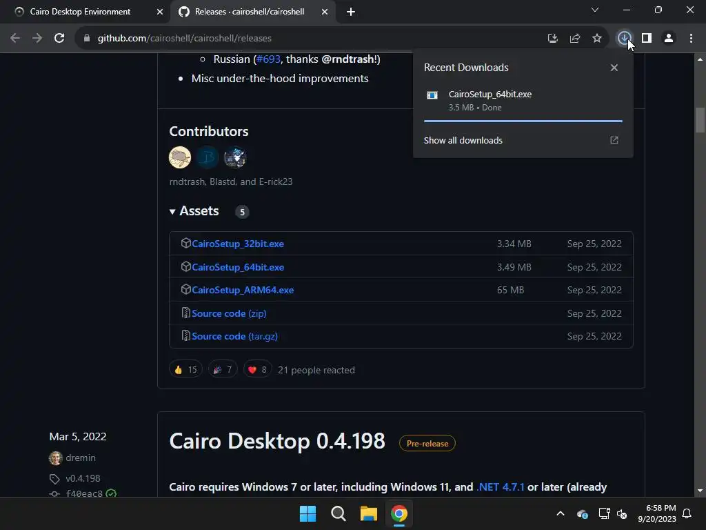Click the package icon beside CairoSetup_ARM64.exe
706x530 pixels.
click(185, 289)
